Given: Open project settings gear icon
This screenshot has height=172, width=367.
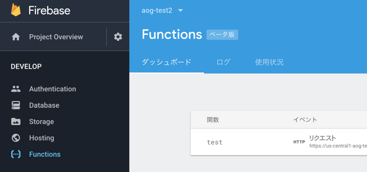Looking at the screenshot, I should [118, 37].
